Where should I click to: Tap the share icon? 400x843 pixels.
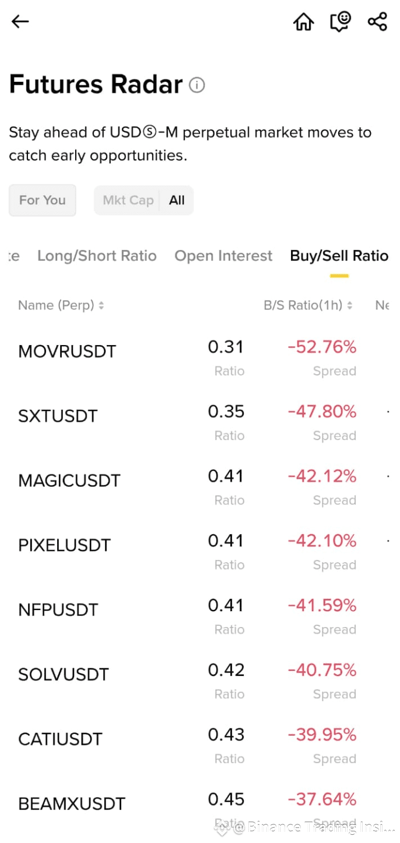tap(377, 22)
